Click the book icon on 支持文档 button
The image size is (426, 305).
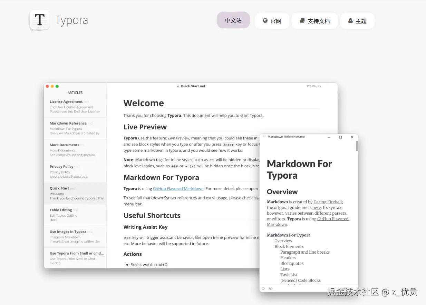pyautogui.click(x=302, y=21)
